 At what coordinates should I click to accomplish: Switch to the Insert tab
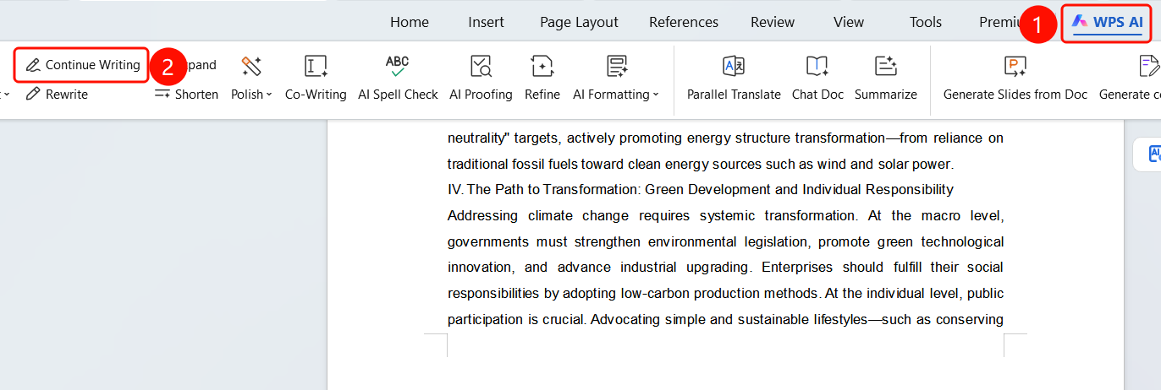point(487,22)
